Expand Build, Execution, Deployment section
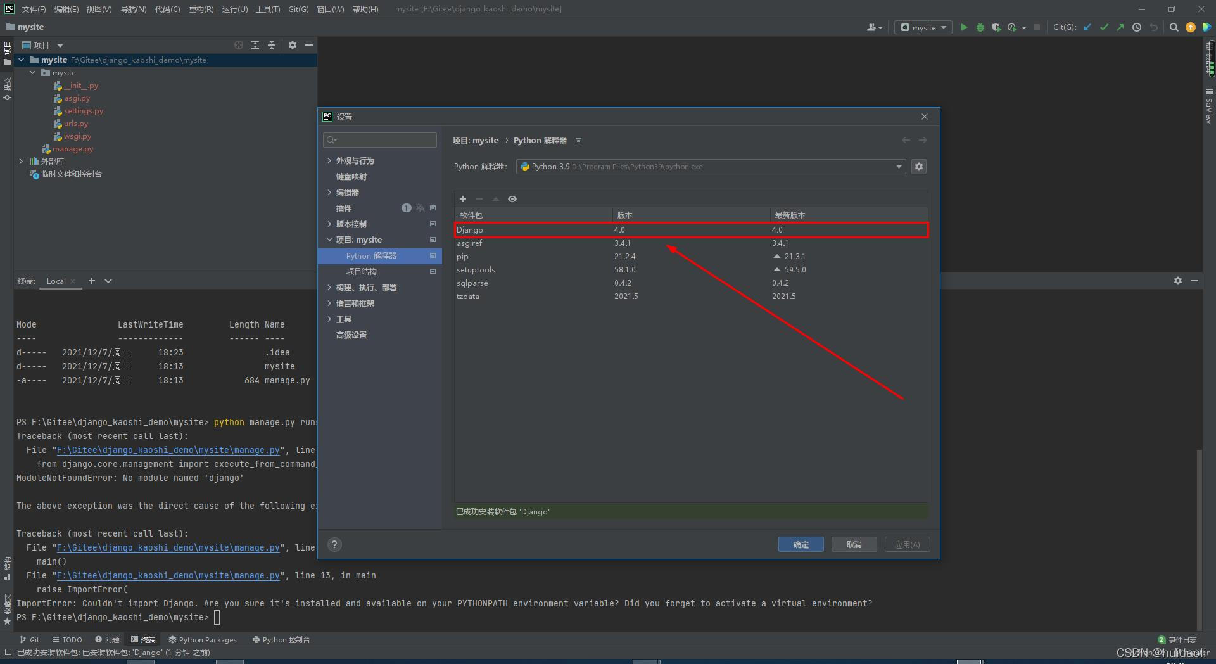 330,288
